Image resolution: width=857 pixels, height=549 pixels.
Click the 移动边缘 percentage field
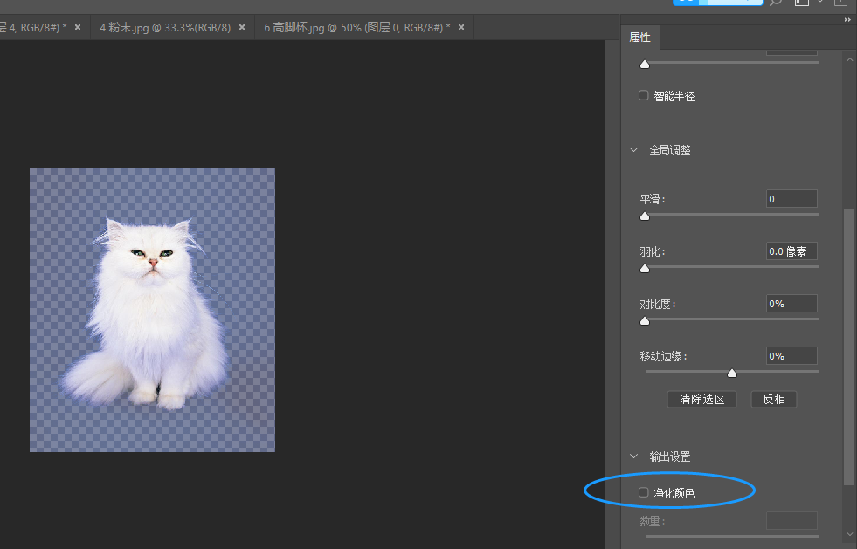click(791, 356)
